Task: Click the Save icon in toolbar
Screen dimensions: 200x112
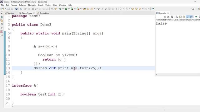Action: pos(8,9)
